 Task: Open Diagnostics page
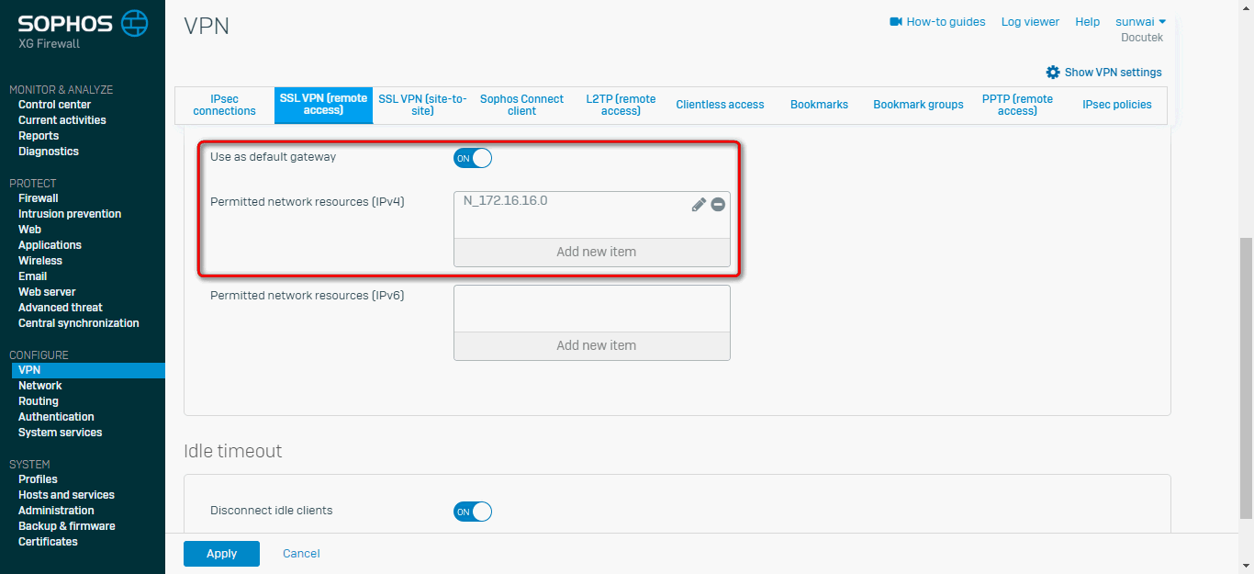point(49,152)
